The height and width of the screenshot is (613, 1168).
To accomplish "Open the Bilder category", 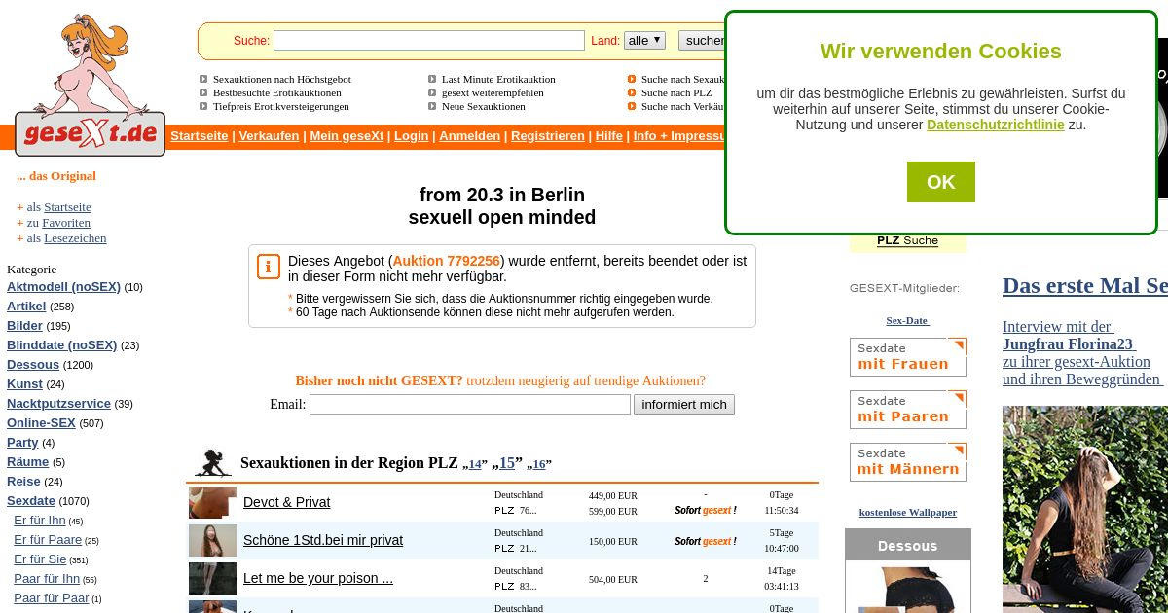I will pyautogui.click(x=24, y=326).
